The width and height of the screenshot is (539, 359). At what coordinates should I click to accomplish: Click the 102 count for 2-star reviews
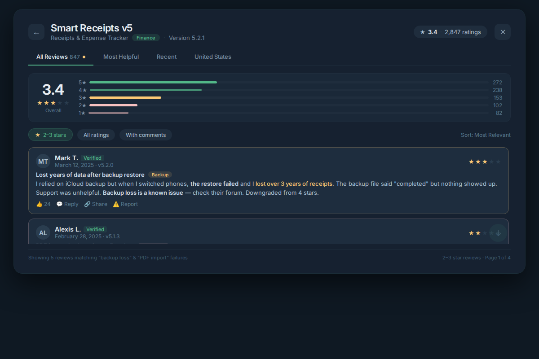tap(498, 105)
